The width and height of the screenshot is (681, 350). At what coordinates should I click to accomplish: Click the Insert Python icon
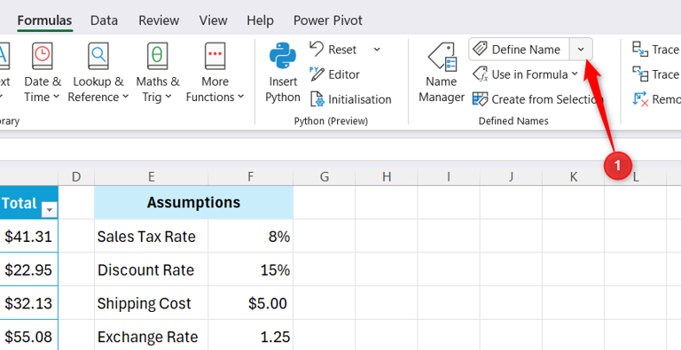(x=283, y=56)
